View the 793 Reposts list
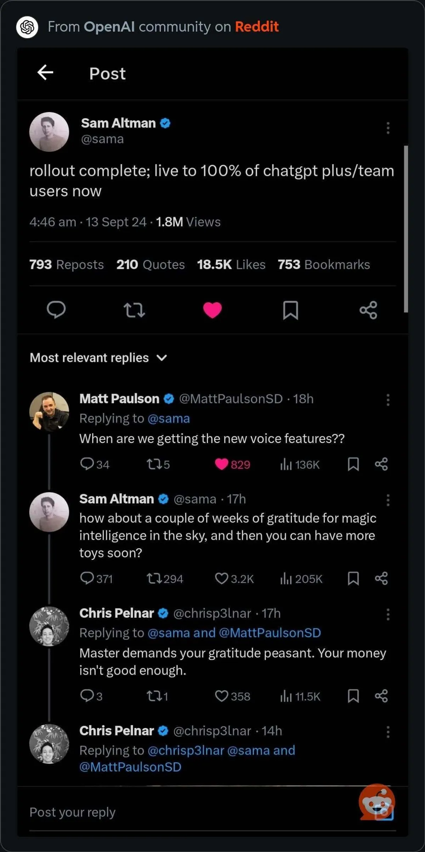Image resolution: width=425 pixels, height=852 pixels. tap(67, 264)
